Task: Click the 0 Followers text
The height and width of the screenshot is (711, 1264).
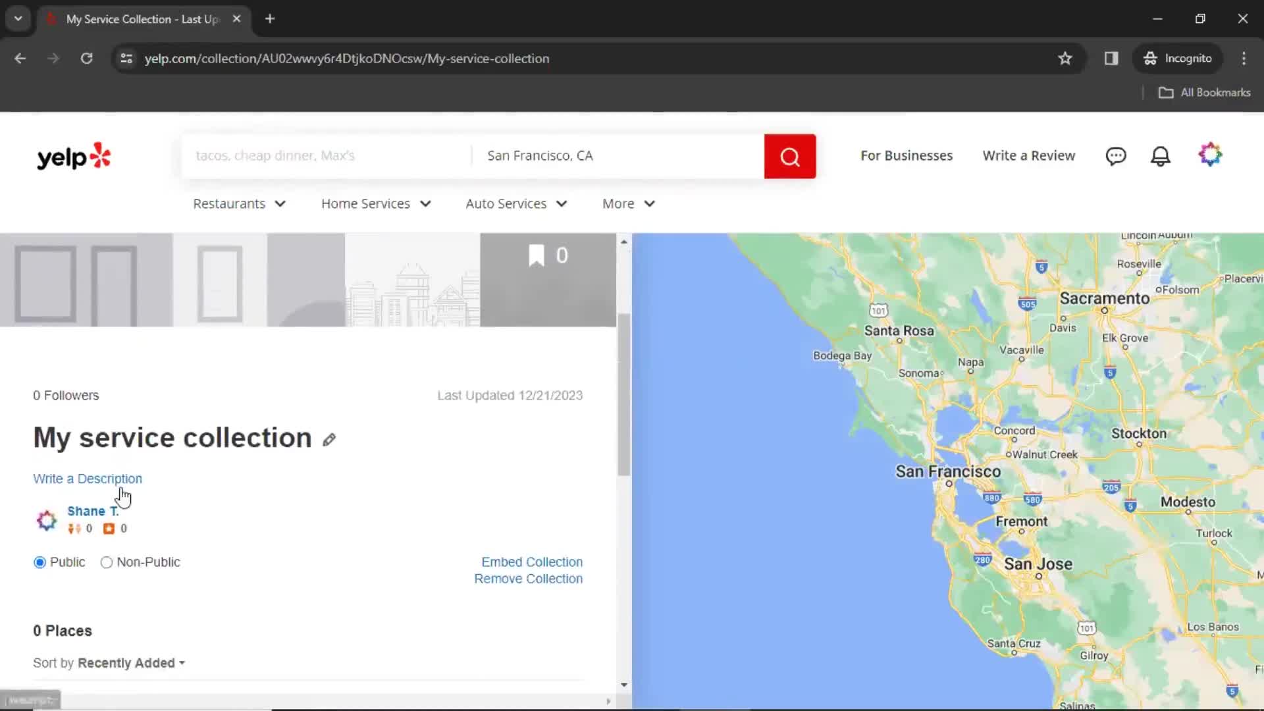Action: pos(66,396)
